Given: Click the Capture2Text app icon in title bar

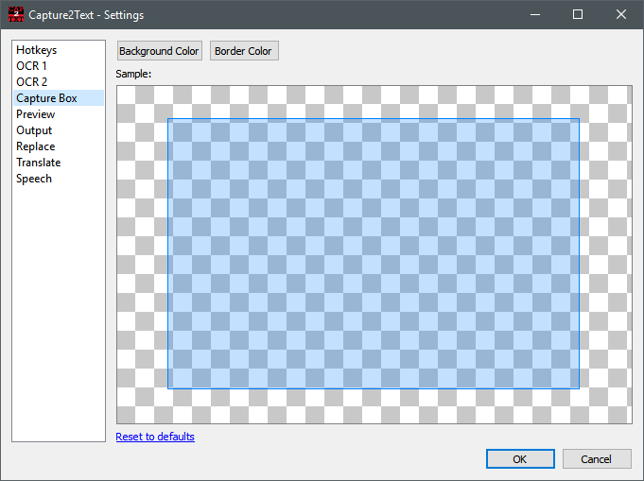Looking at the screenshot, I should click(16, 14).
